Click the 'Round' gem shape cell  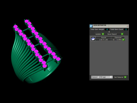click(x=104, y=37)
